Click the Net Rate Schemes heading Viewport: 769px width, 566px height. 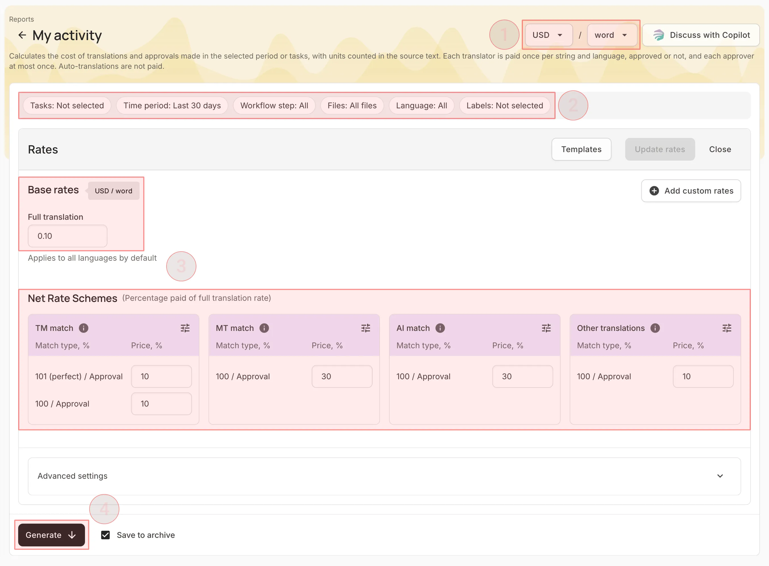(72, 298)
